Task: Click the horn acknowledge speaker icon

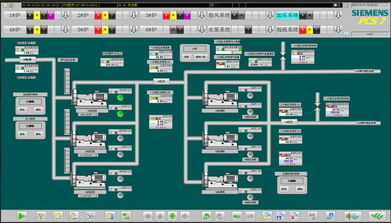Action: tap(353, 216)
